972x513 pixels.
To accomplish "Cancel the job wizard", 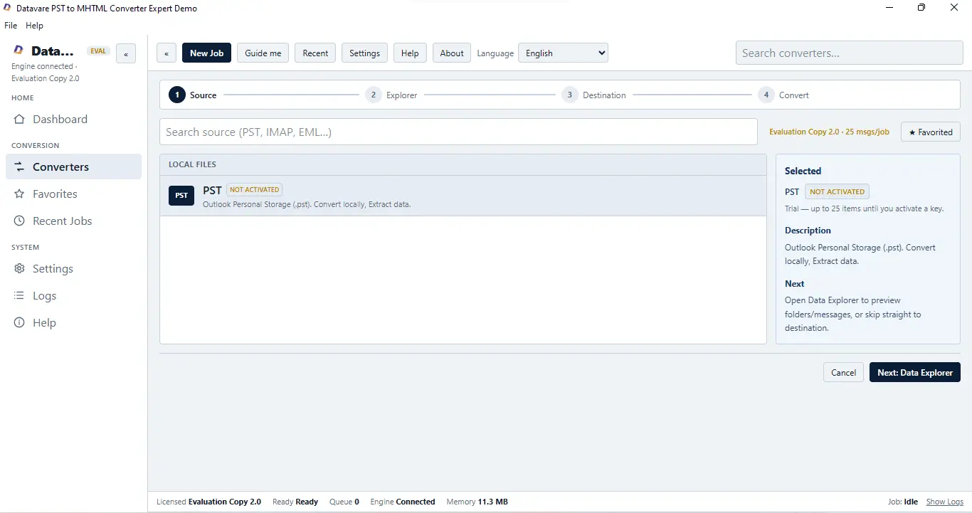I will (843, 373).
